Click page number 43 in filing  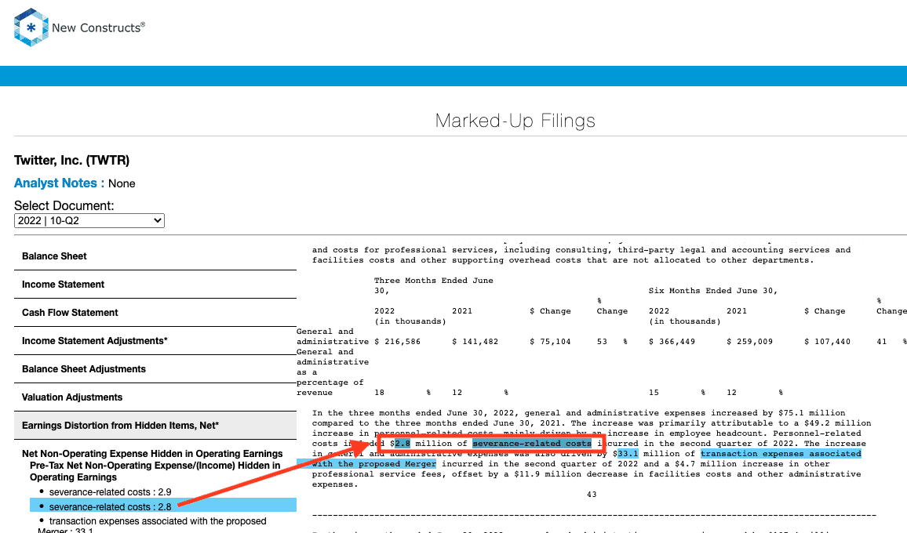[592, 495]
